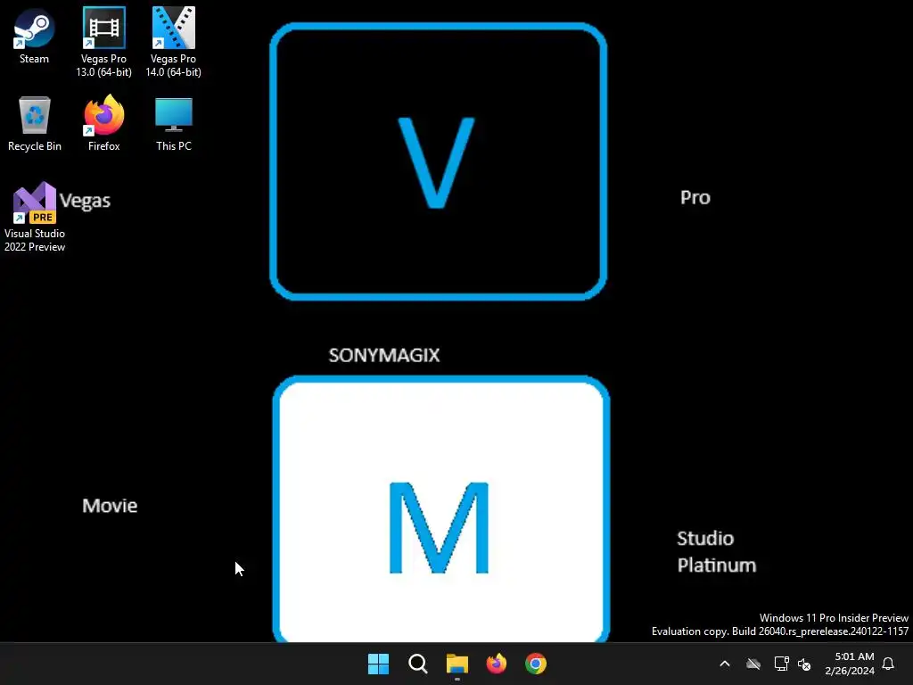This screenshot has height=685, width=913.
Task: Click the 'Pro' text on the wallpaper
Action: click(695, 197)
